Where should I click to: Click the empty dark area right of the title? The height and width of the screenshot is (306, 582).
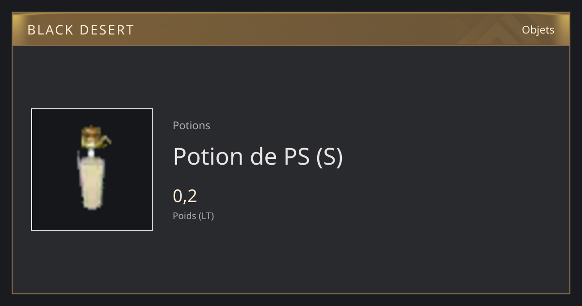pyautogui.click(x=451, y=156)
